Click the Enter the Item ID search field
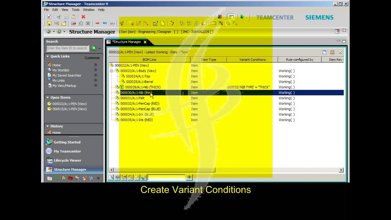391x220 pixels. (68, 48)
